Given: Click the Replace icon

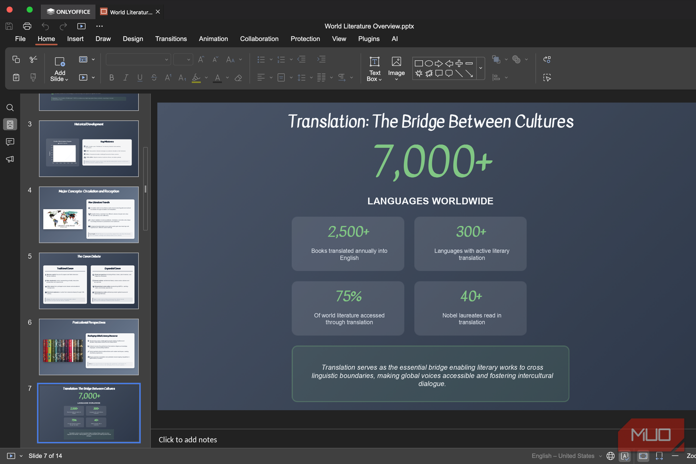Looking at the screenshot, I should 547,59.
